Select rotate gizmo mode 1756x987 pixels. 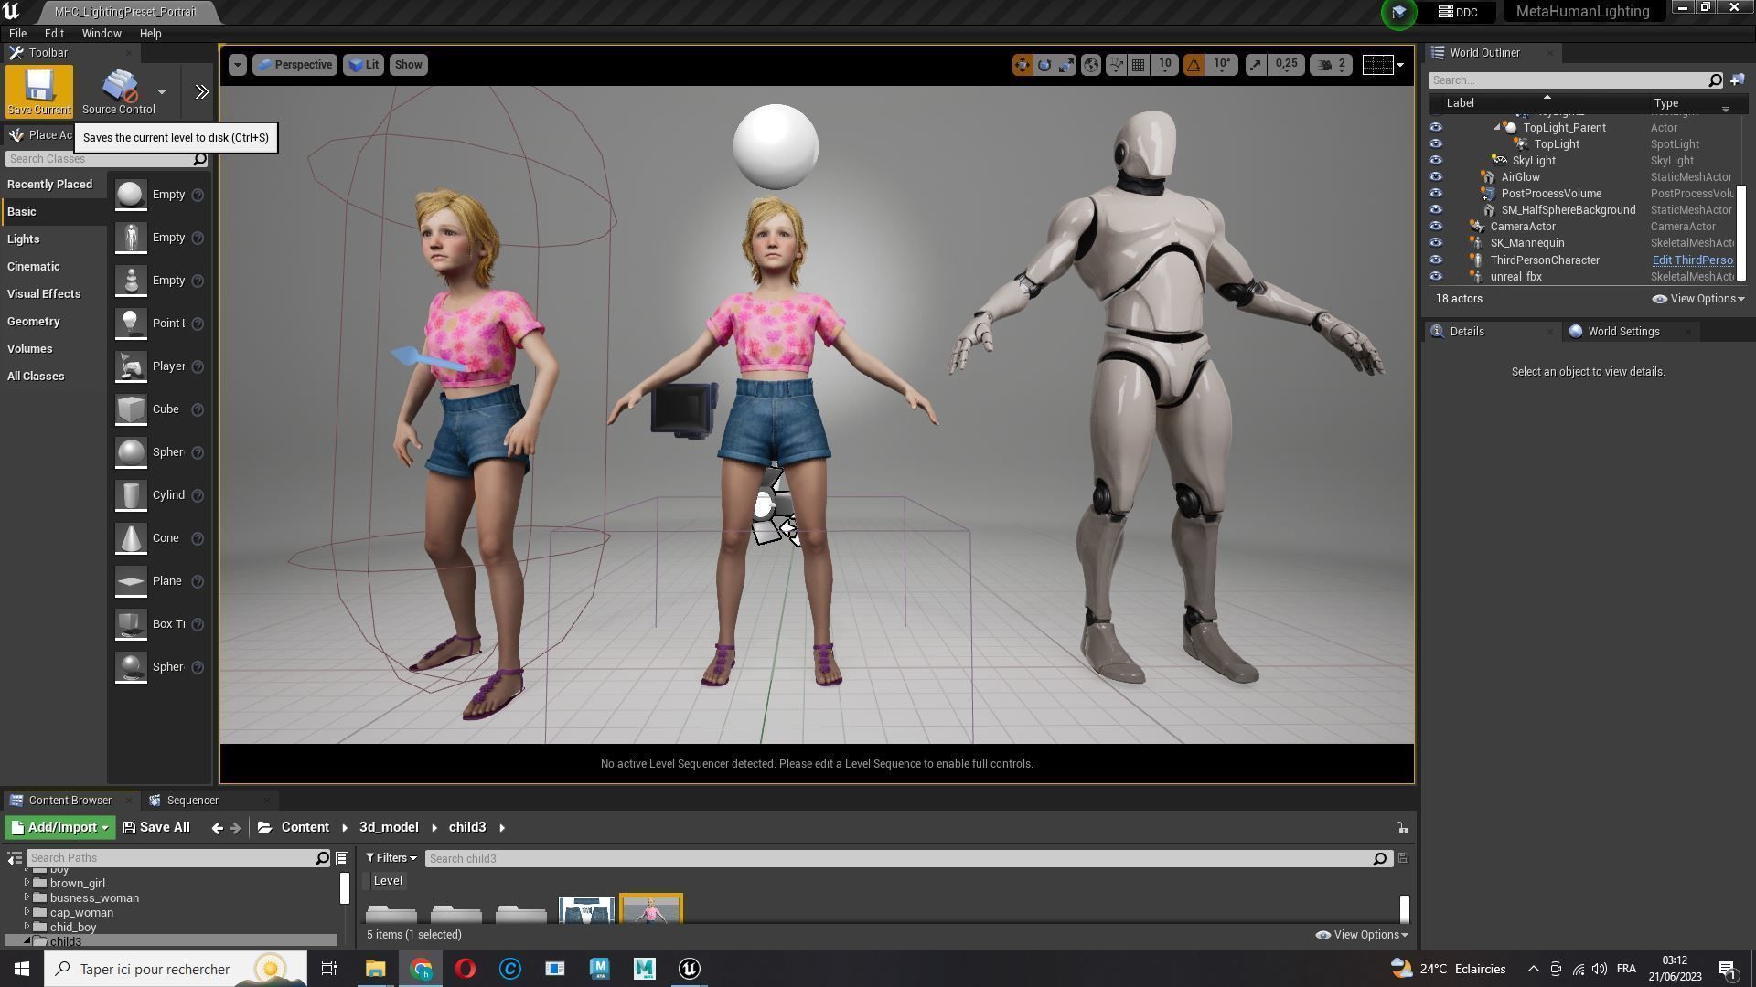[x=1044, y=65]
